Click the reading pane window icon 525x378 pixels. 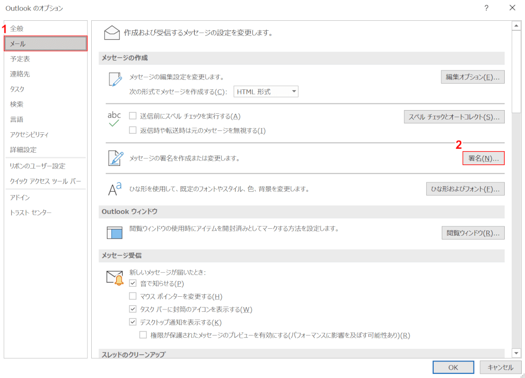pyautogui.click(x=114, y=232)
